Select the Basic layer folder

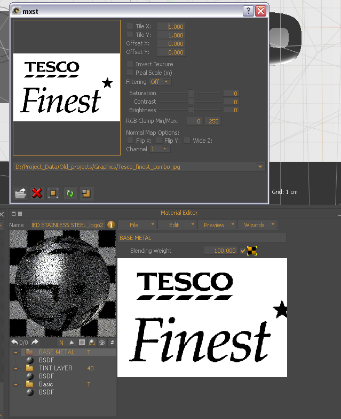point(29,384)
